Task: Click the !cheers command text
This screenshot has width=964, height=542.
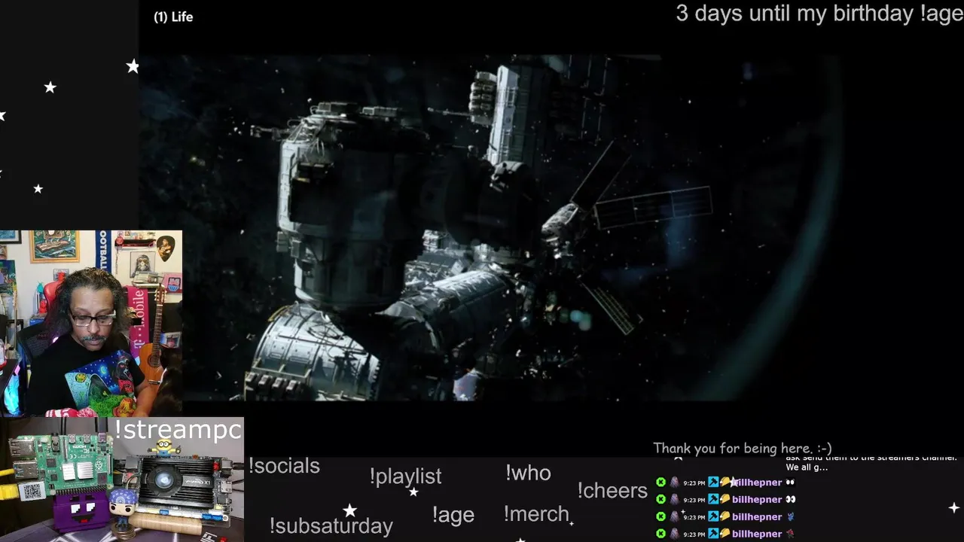Action: (612, 491)
